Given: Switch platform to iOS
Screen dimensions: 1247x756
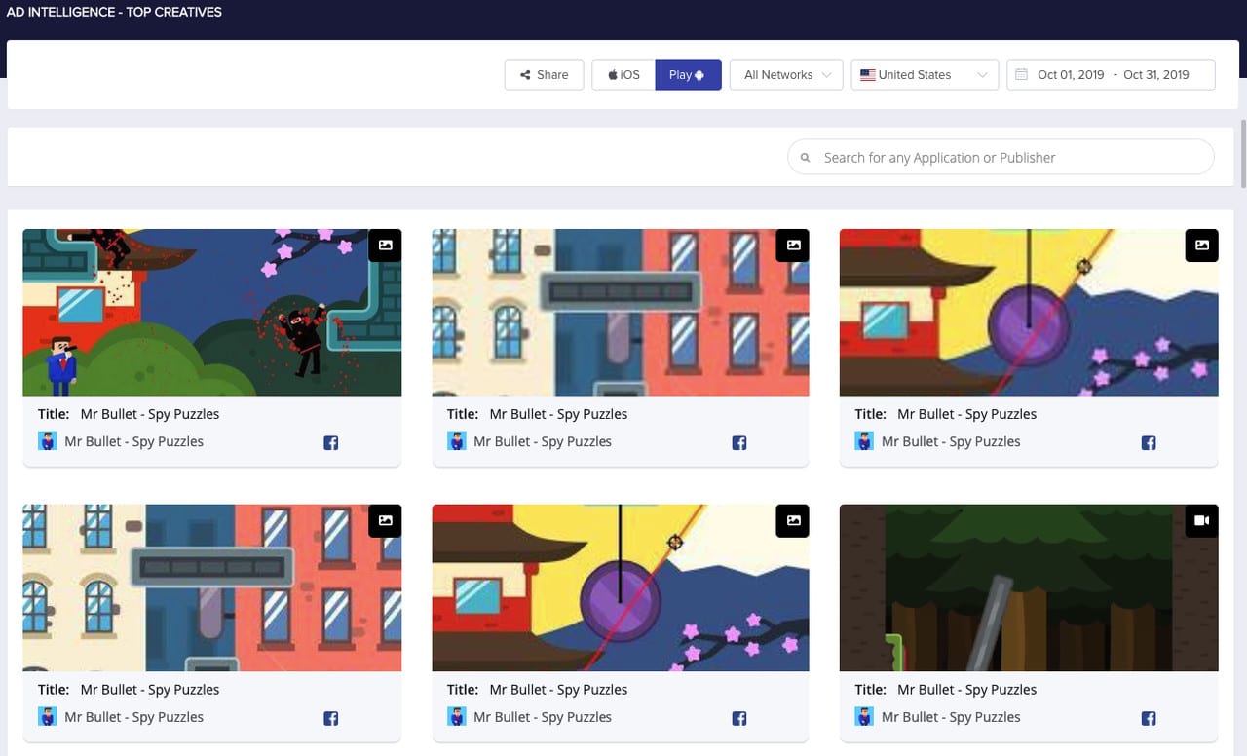Looking at the screenshot, I should (x=623, y=75).
